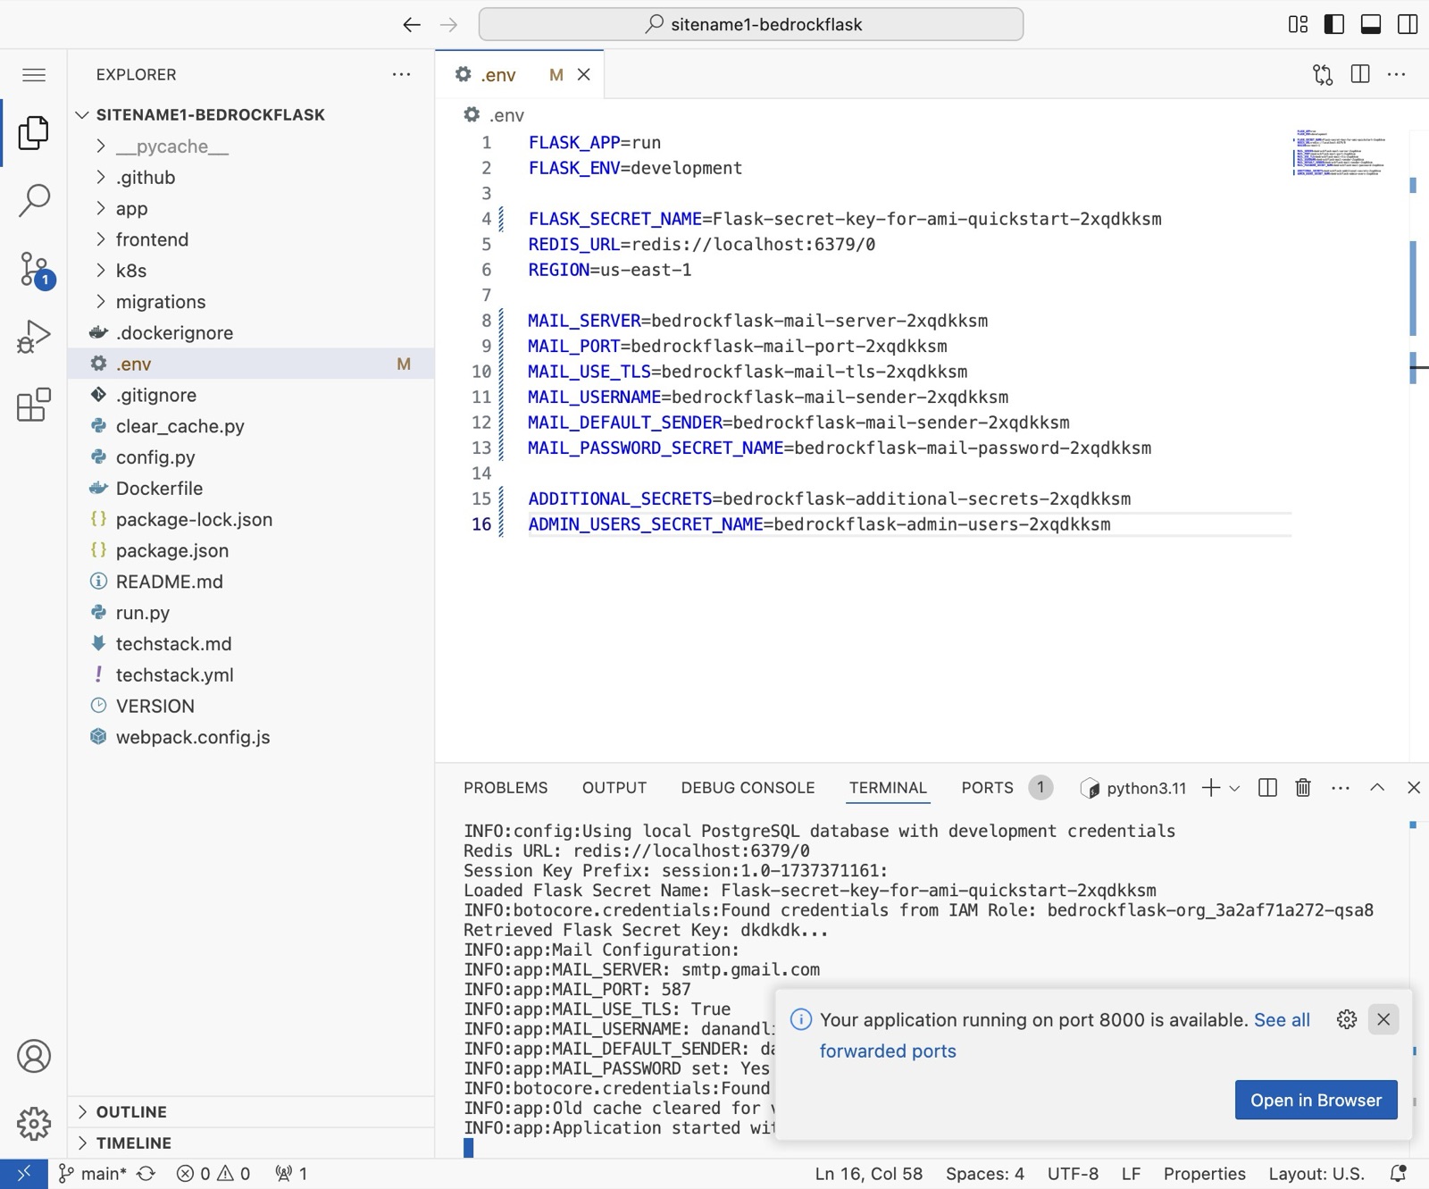This screenshot has width=1429, height=1189.
Task: Go back using the left arrow
Action: 412,25
